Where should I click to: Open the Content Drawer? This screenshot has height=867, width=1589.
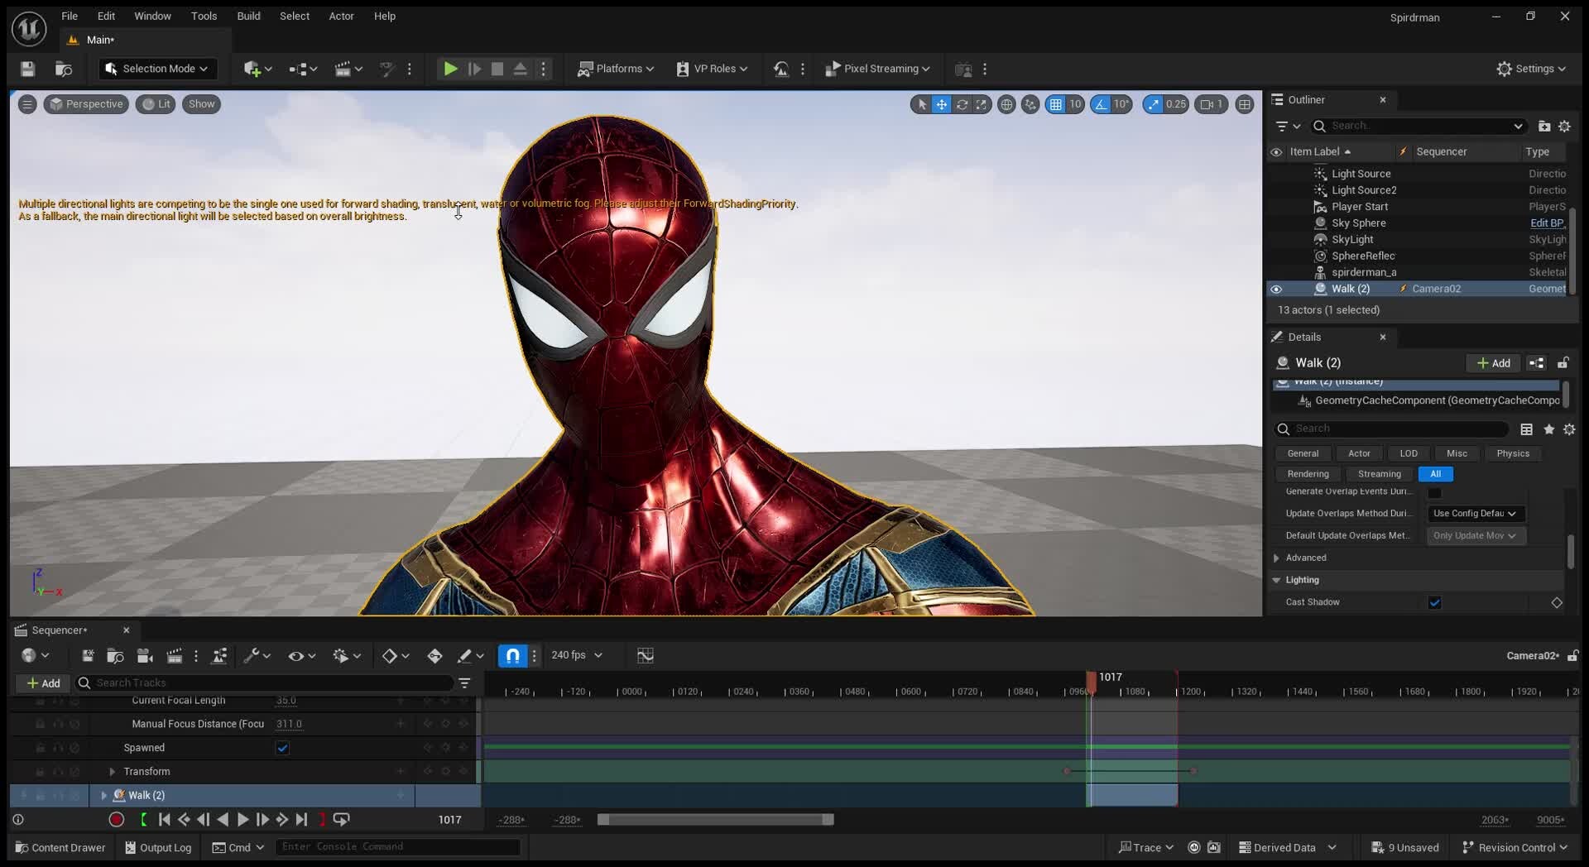coord(60,847)
